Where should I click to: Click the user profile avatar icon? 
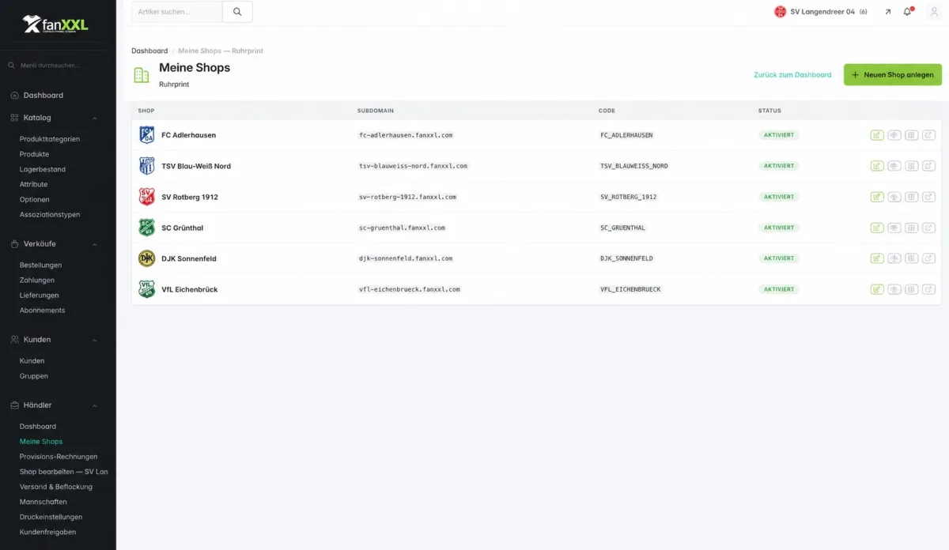[x=933, y=12]
